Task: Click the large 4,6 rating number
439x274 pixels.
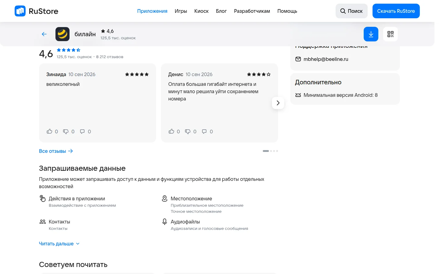Action: (x=46, y=54)
